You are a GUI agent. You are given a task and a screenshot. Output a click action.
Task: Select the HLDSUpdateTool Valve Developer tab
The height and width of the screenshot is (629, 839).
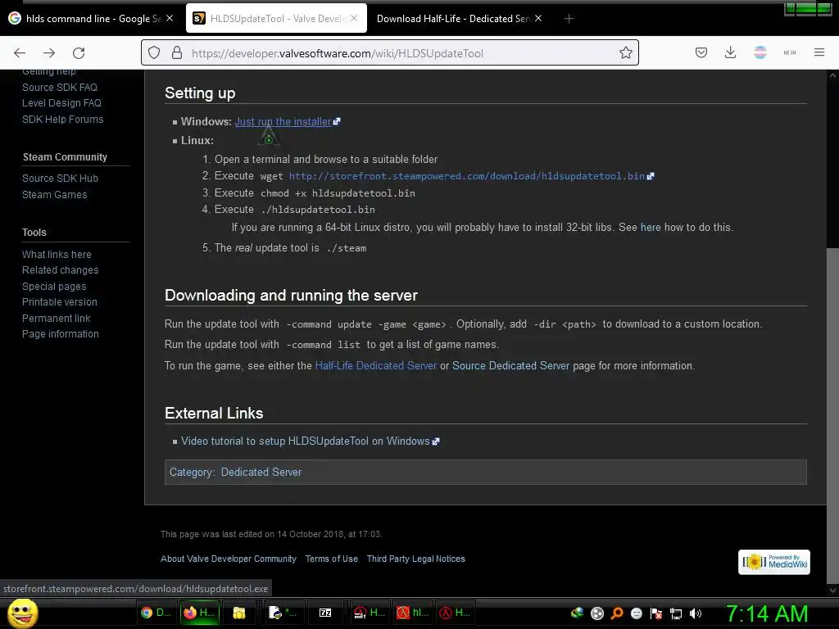[276, 19]
